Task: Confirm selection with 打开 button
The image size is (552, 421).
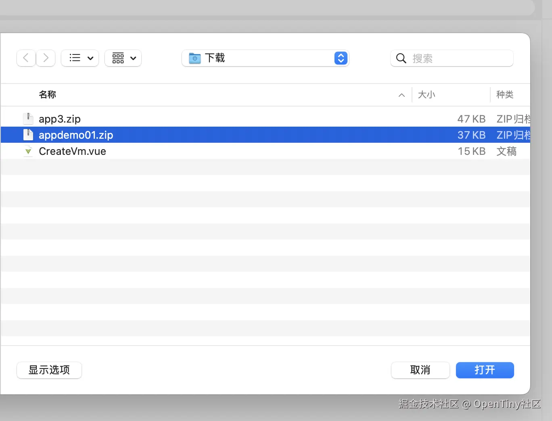Action: pyautogui.click(x=485, y=370)
